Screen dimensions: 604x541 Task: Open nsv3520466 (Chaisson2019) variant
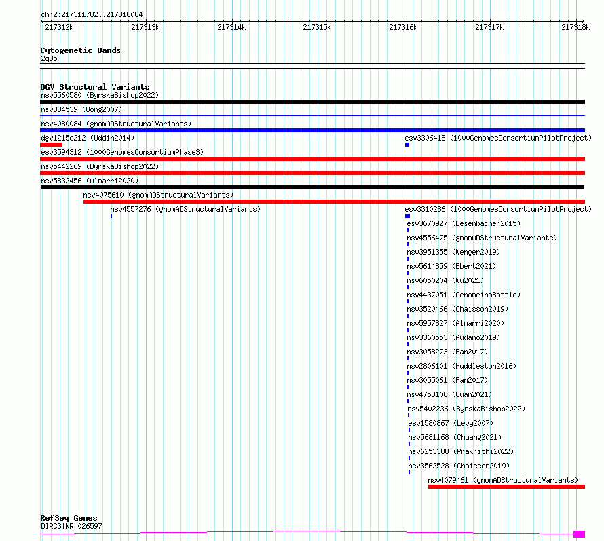pos(457,309)
